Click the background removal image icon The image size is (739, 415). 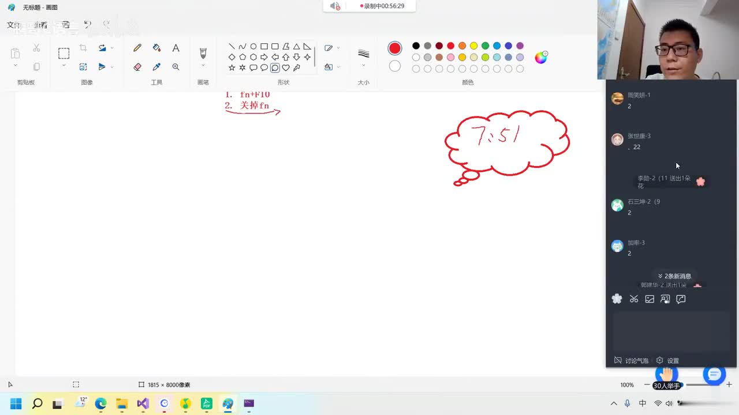point(83,67)
